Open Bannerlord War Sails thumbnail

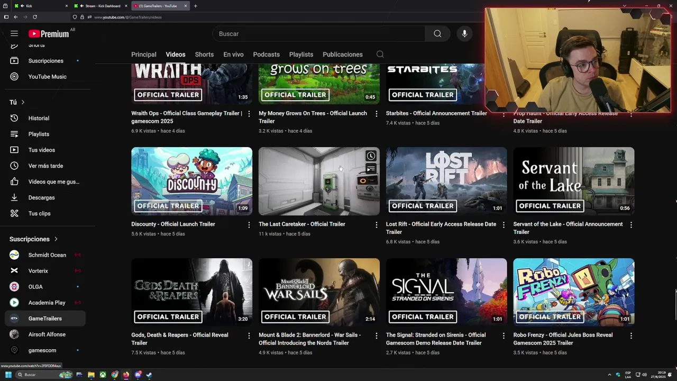tap(319, 292)
